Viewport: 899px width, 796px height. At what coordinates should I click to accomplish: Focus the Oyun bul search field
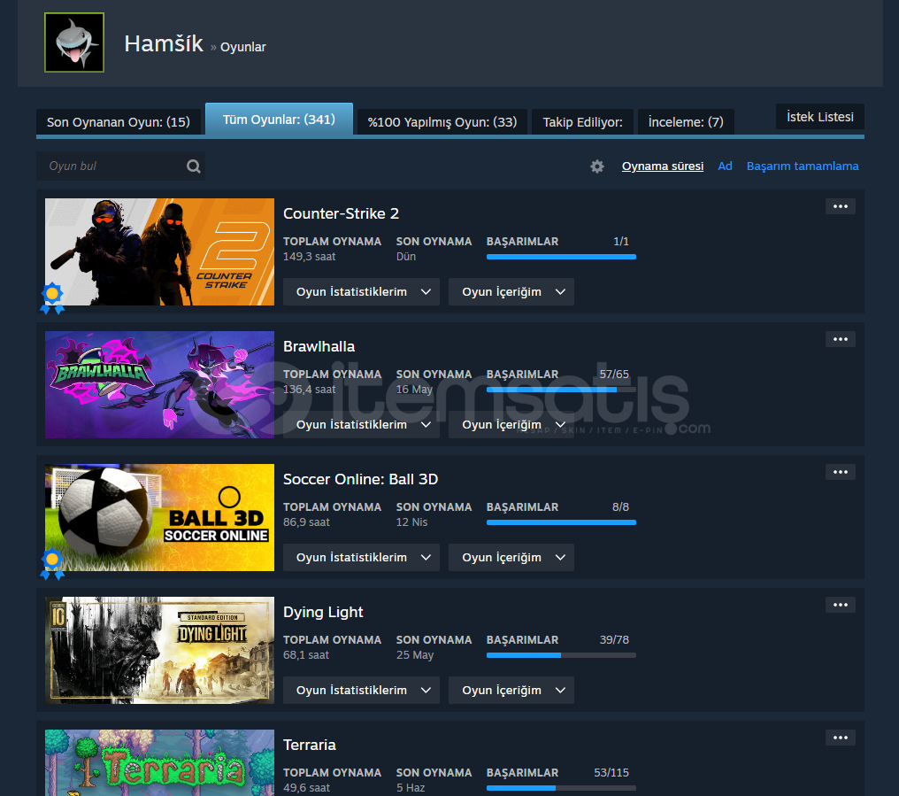click(x=120, y=166)
